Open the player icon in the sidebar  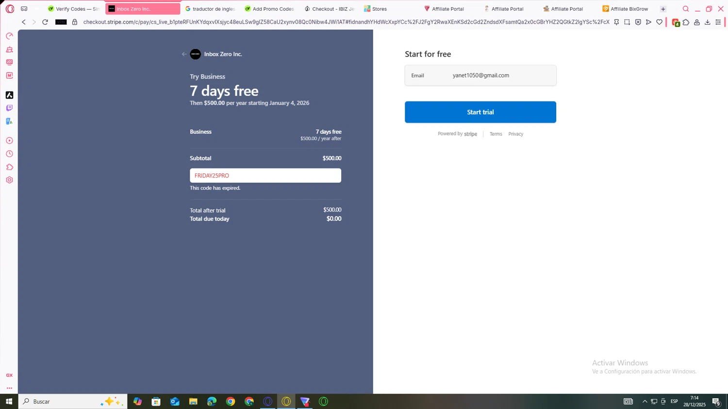pyautogui.click(x=9, y=141)
